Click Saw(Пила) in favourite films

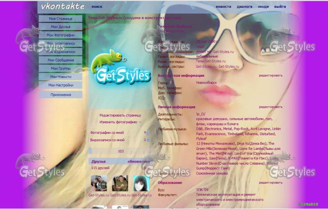(x=218, y=158)
